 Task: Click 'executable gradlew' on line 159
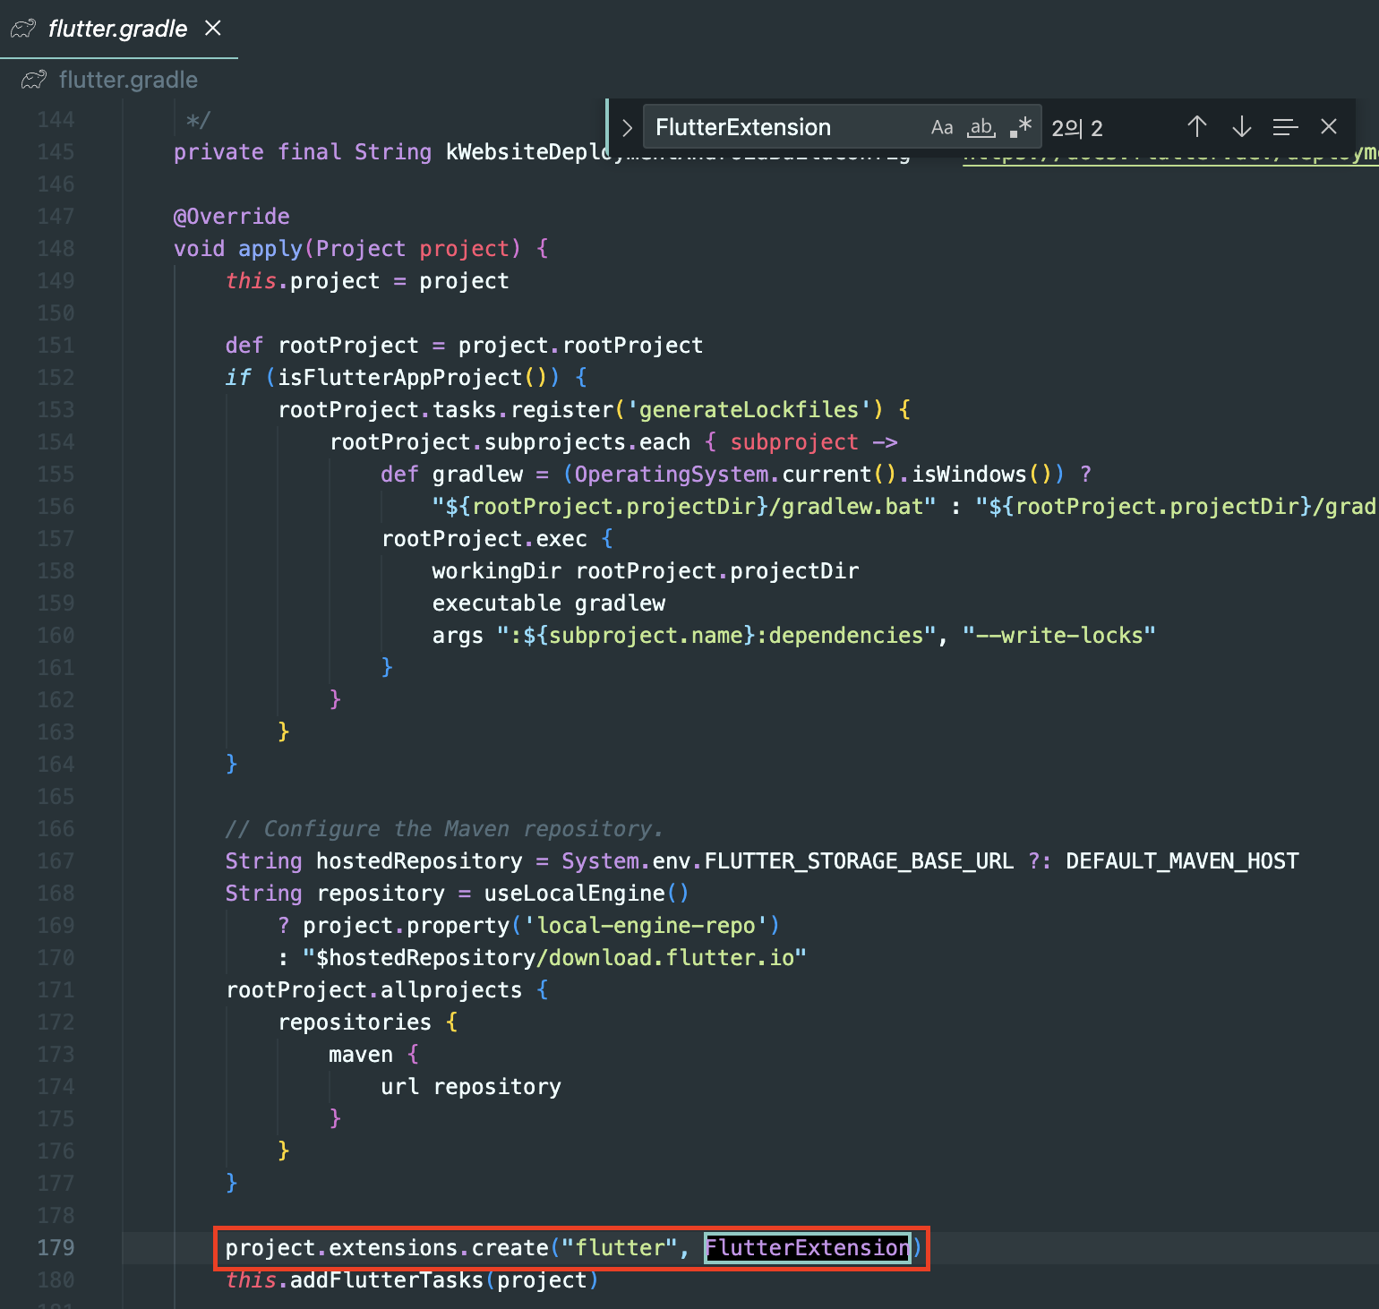[549, 603]
